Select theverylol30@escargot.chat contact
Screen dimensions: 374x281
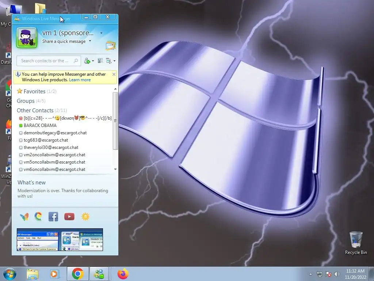tap(51, 147)
